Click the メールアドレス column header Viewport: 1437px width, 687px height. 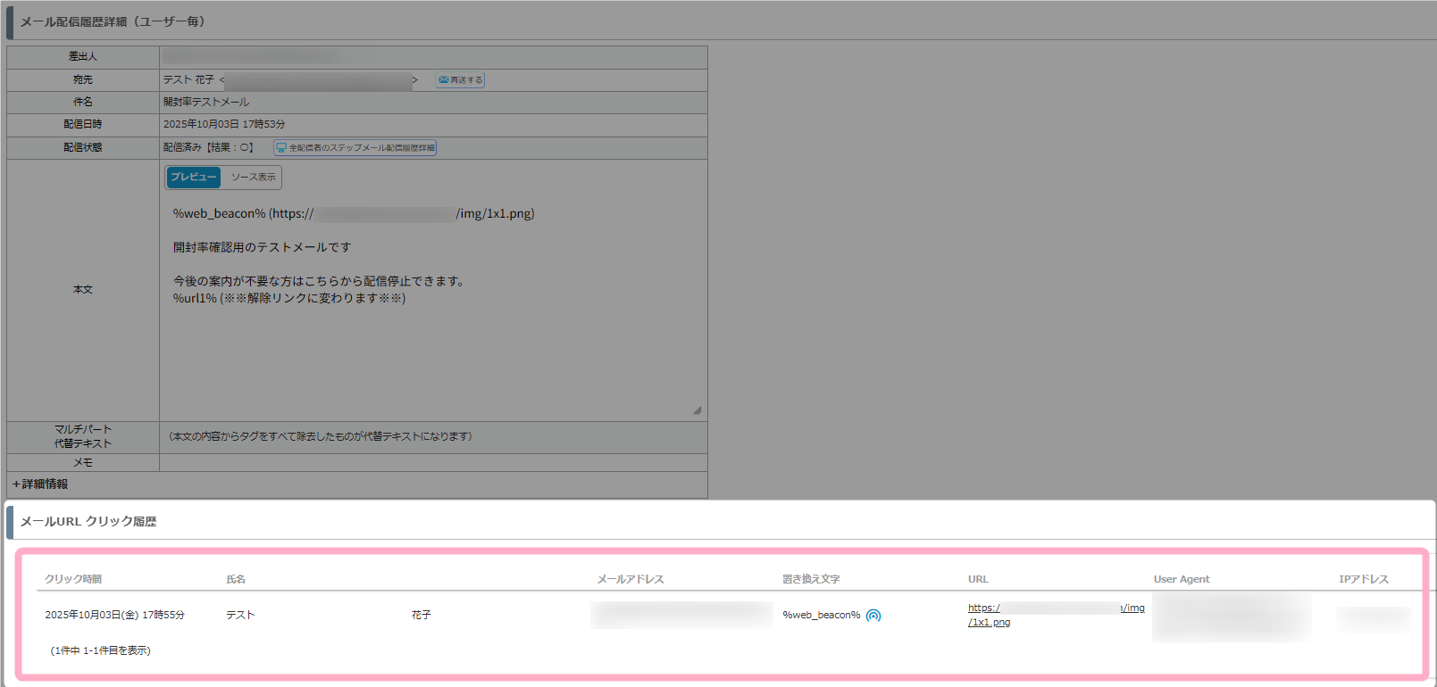[631, 579]
